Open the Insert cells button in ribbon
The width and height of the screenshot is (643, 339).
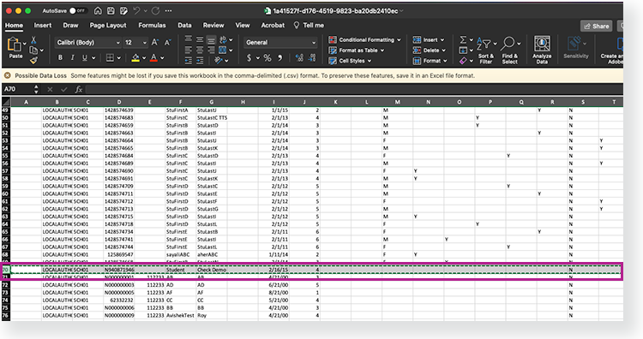[429, 39]
